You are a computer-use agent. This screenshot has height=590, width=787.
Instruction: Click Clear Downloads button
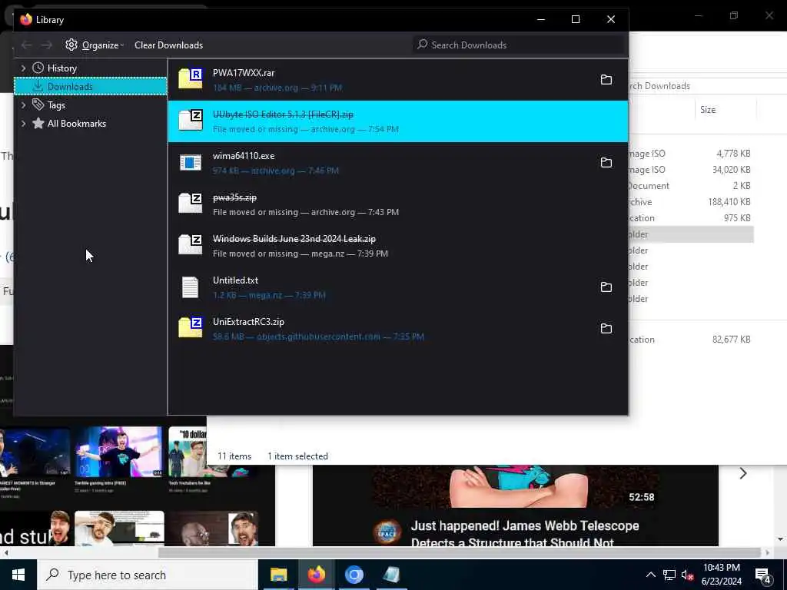tap(168, 45)
